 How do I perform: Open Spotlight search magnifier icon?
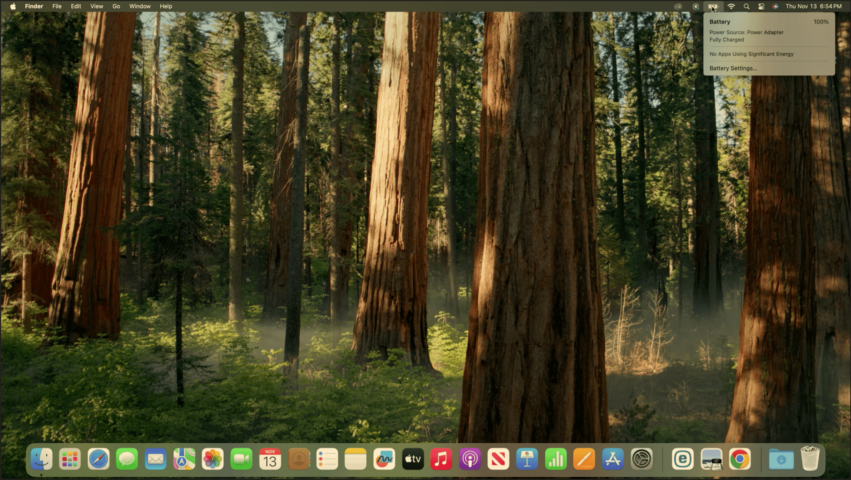(746, 6)
